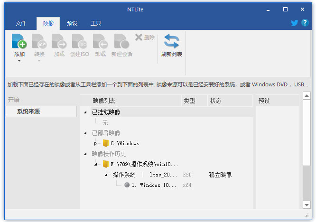Image resolution: width=316 pixels, height=222 pixels.
Task: Open the help question mark icon
Action: click(305, 23)
